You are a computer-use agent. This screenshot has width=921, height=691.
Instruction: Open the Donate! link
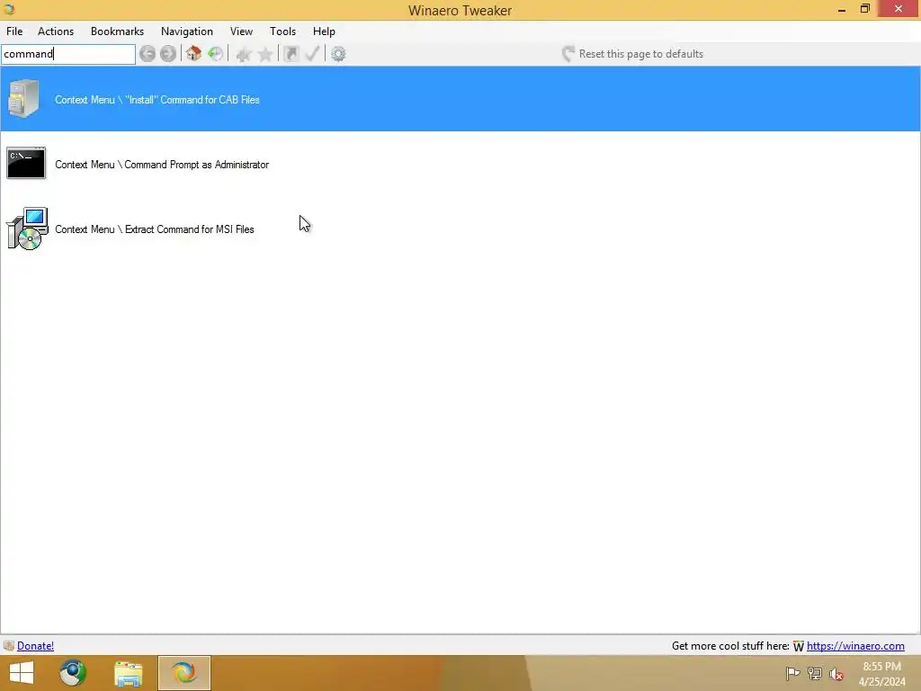click(35, 646)
